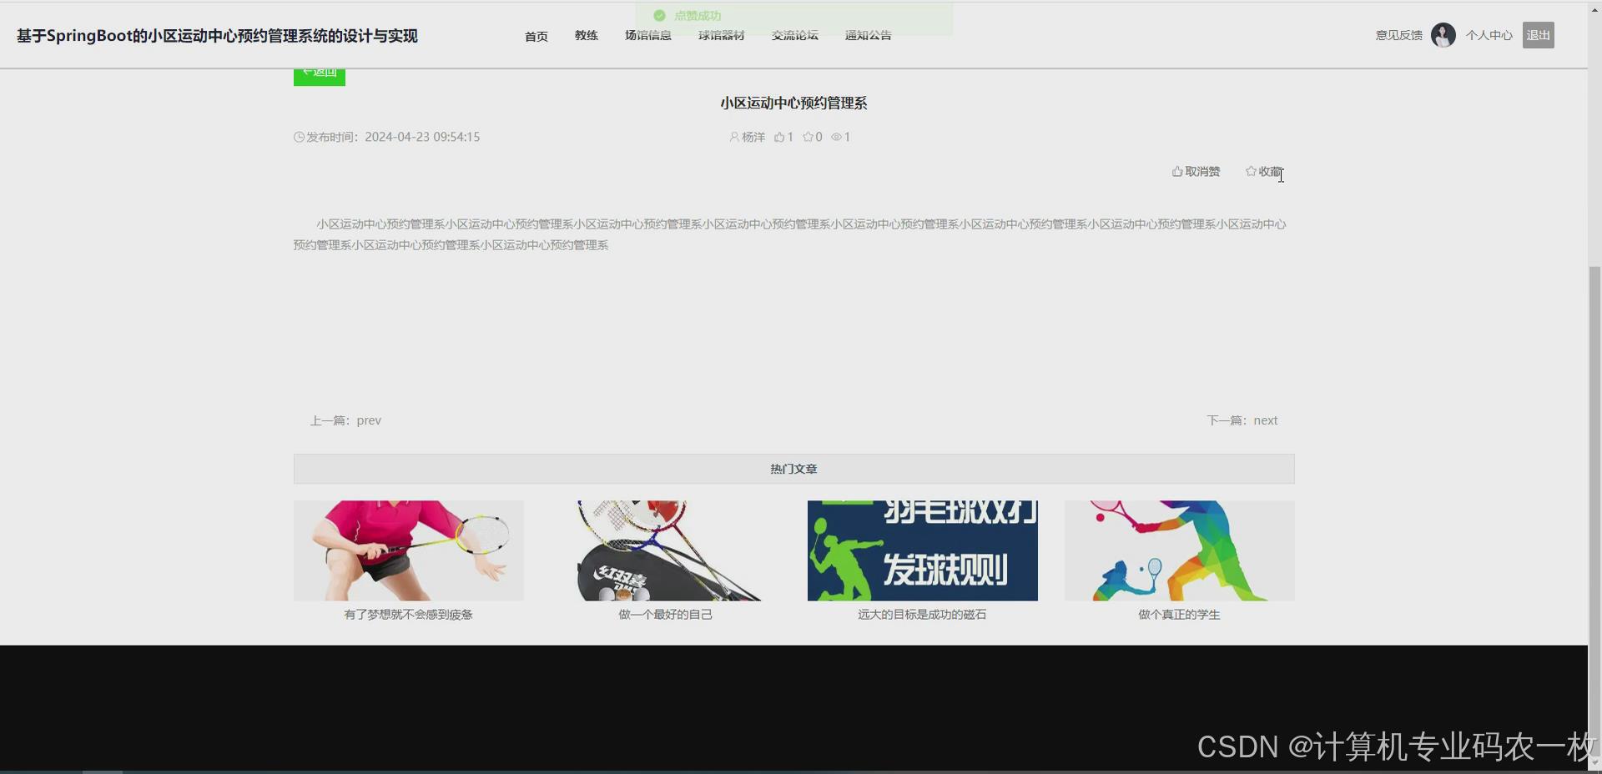This screenshot has width=1602, height=774.
Task: Click the publish time 2024-04-23 09:54:15
Action: click(422, 137)
